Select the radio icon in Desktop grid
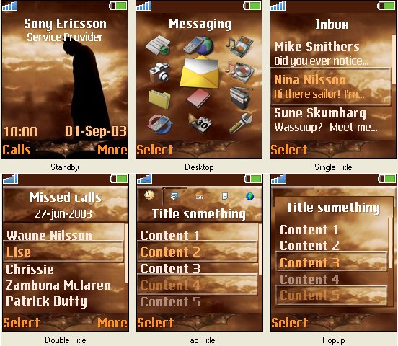The width and height of the screenshot is (398, 346). (241, 98)
